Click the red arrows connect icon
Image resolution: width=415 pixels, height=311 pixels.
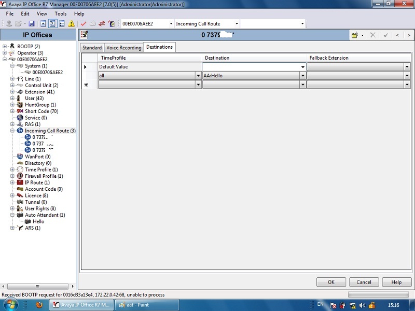[102, 24]
